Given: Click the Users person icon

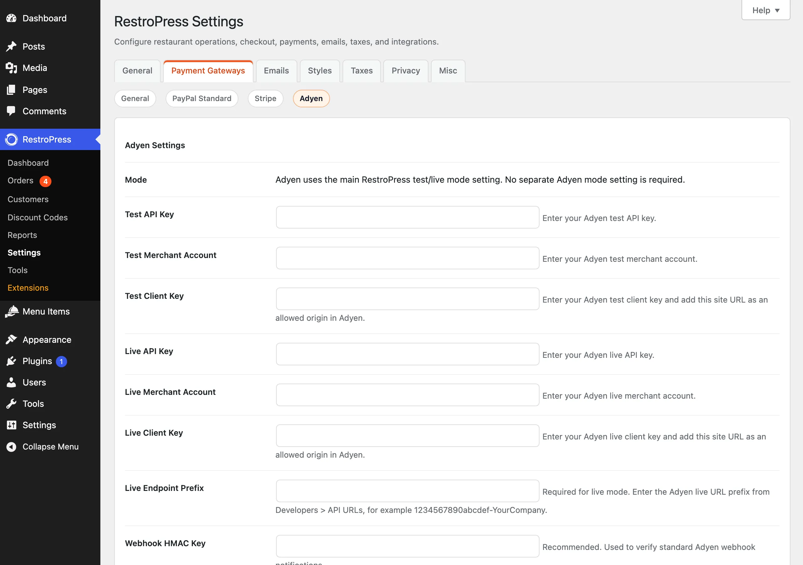Looking at the screenshot, I should (x=11, y=382).
